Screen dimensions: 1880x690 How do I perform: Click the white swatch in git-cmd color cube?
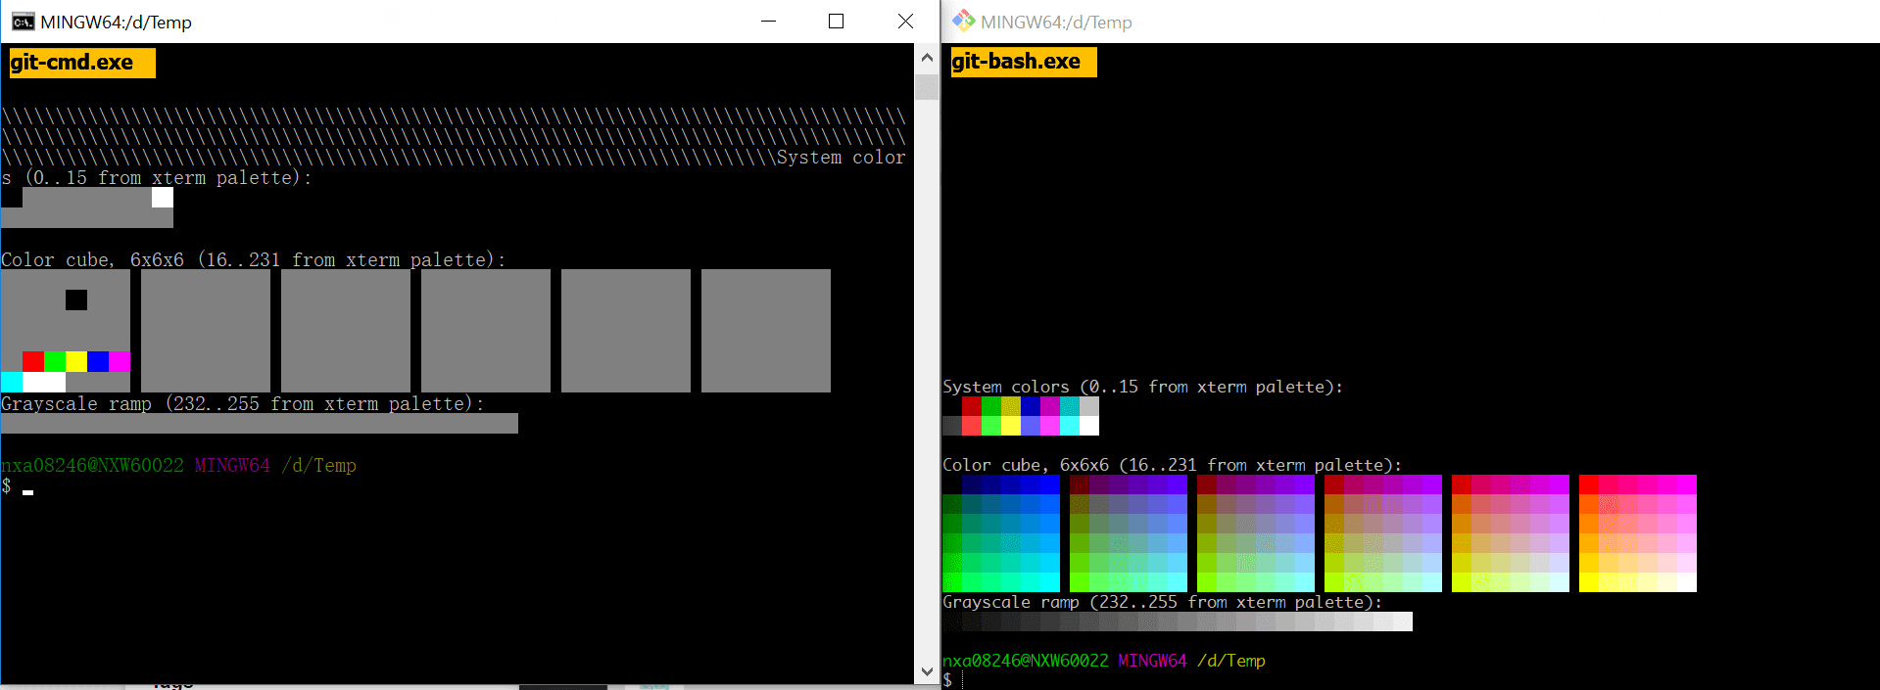(x=44, y=382)
